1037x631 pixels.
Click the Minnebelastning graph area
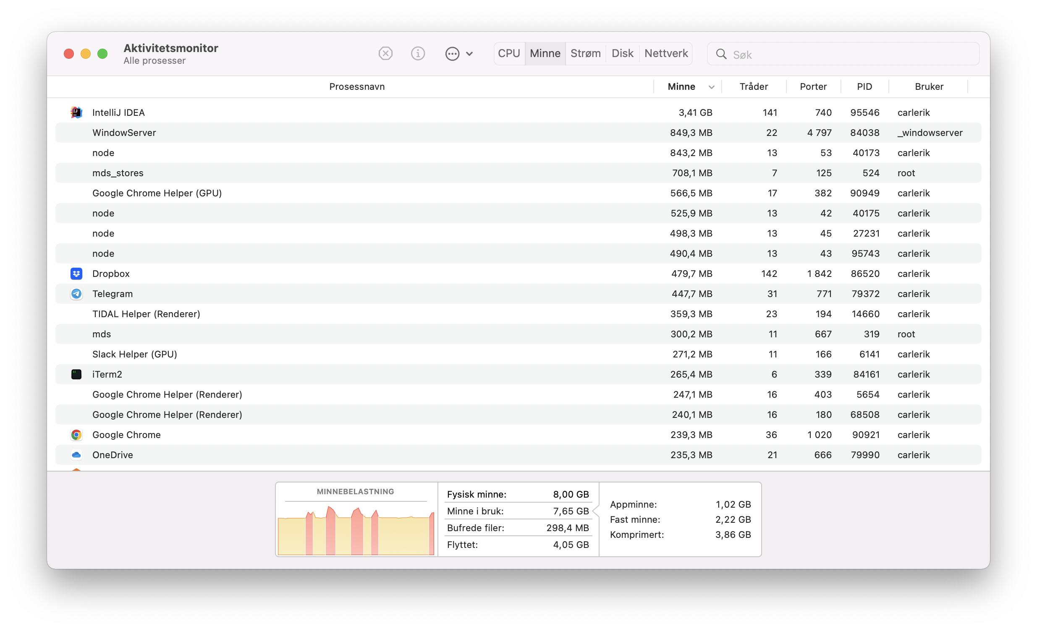(356, 526)
